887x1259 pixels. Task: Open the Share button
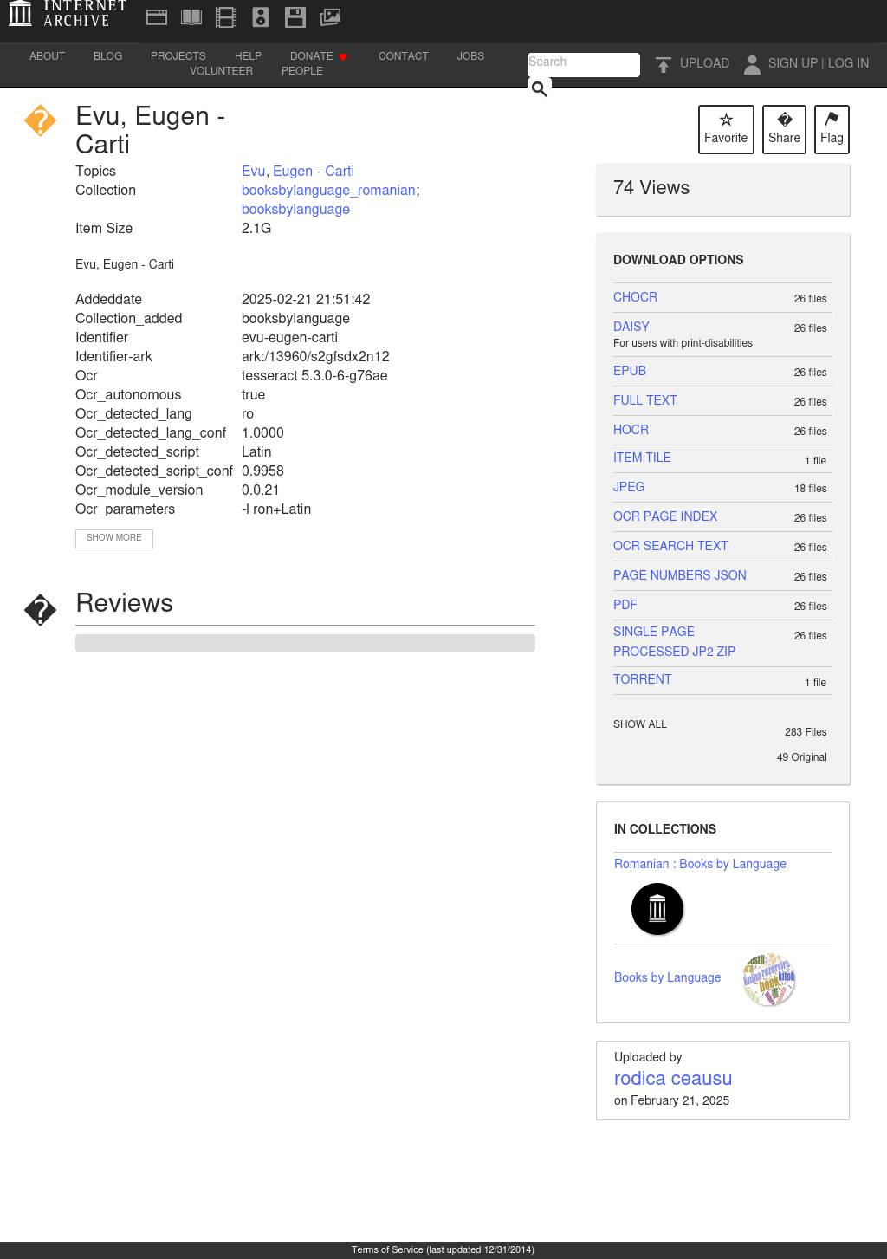(x=784, y=129)
